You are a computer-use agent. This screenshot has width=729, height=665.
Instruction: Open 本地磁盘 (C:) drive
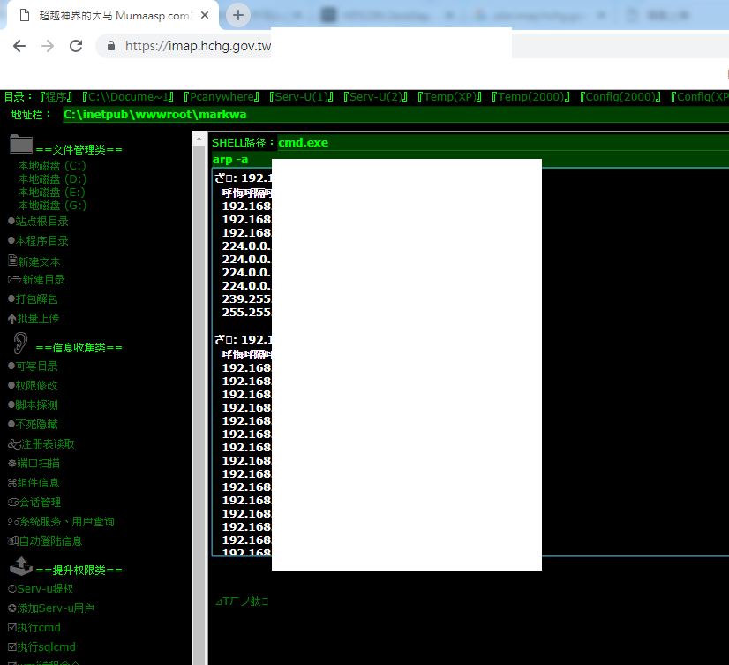52,166
